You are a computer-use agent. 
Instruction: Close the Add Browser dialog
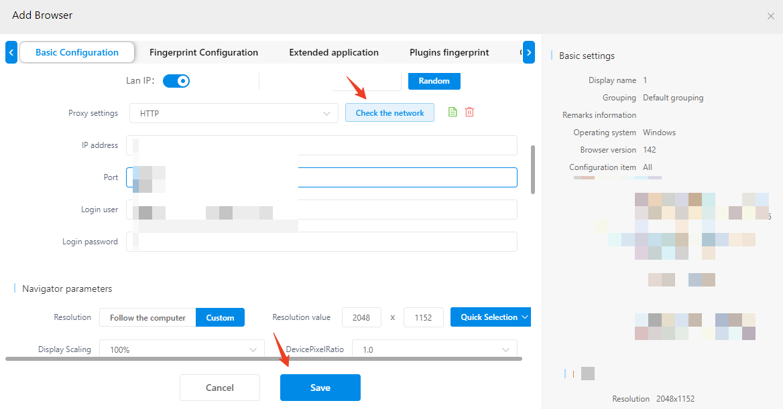click(x=771, y=16)
